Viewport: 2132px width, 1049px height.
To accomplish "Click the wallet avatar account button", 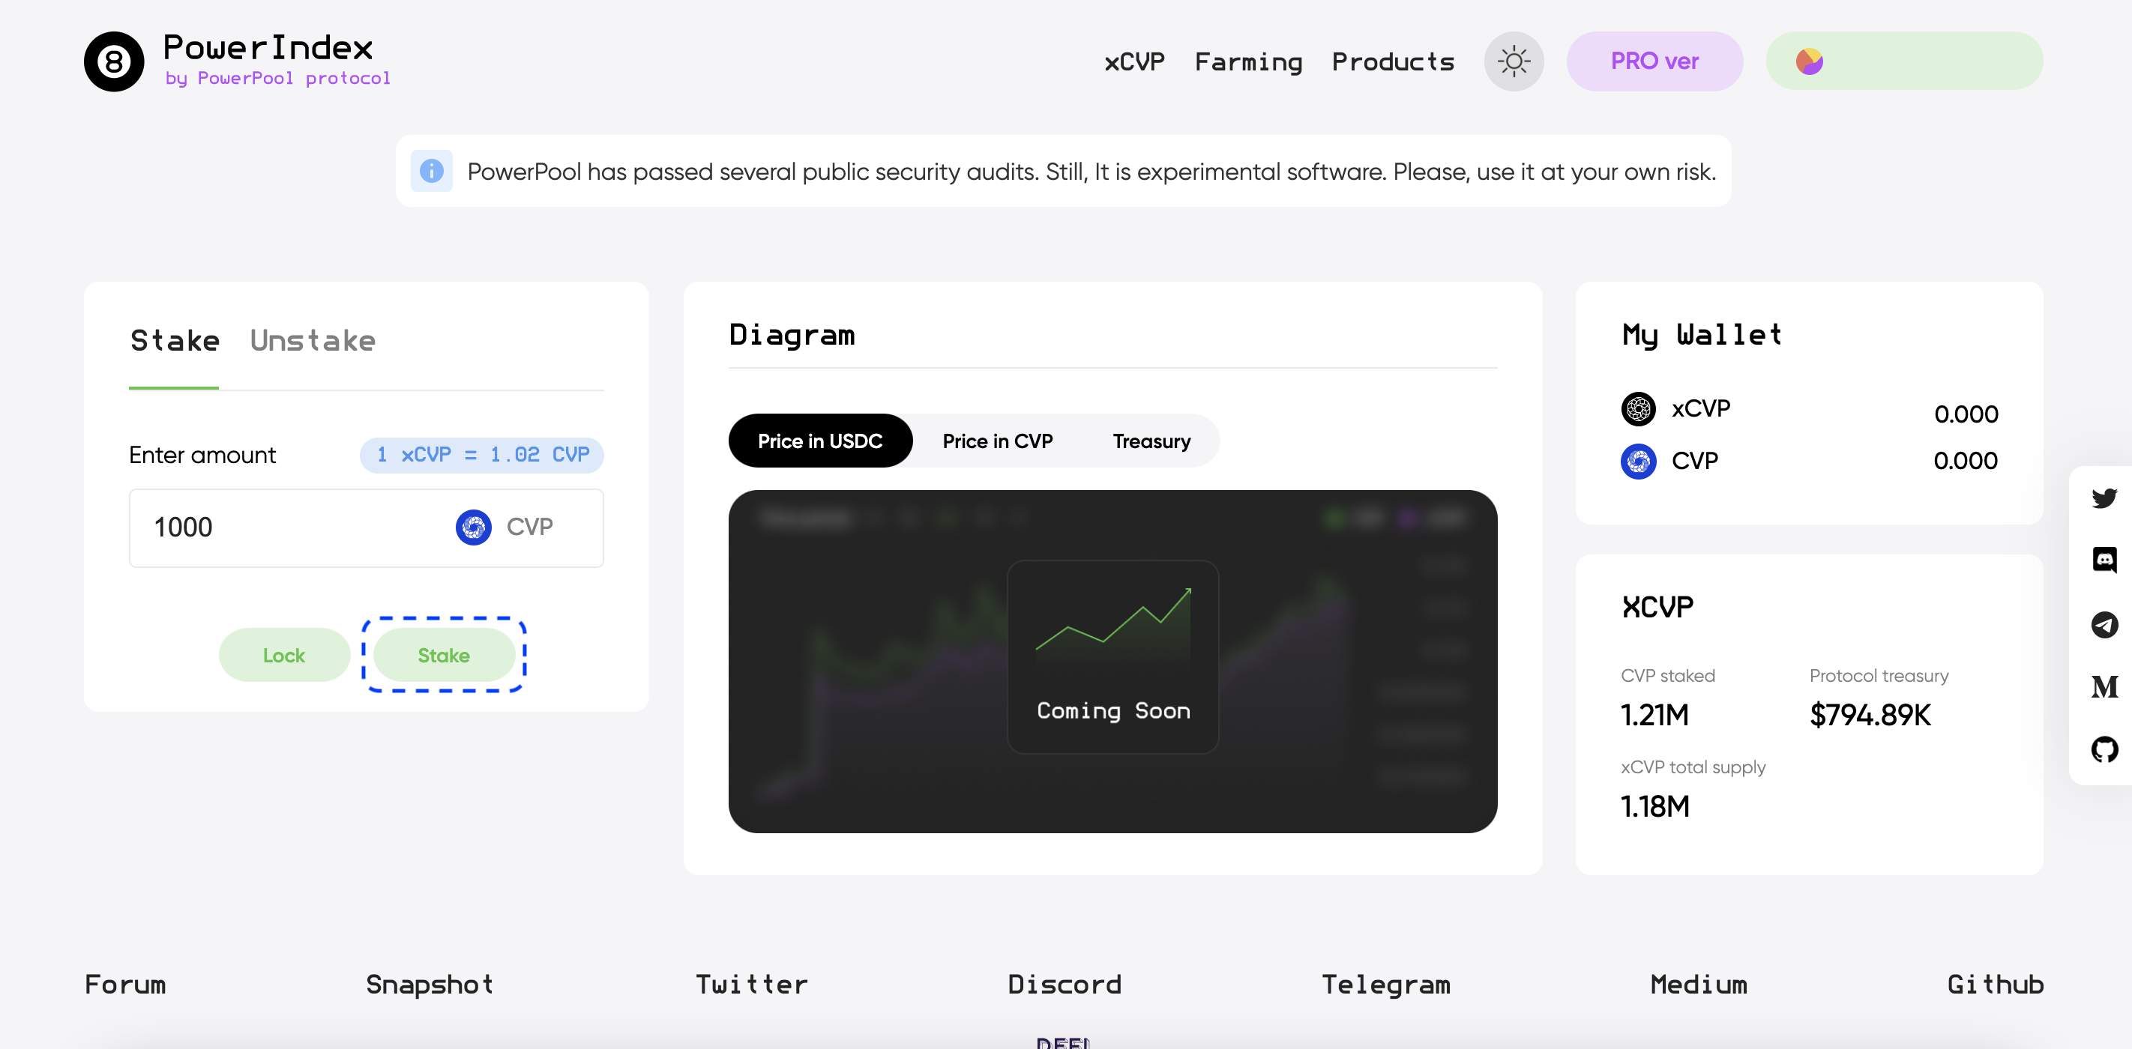I will click(x=1903, y=61).
